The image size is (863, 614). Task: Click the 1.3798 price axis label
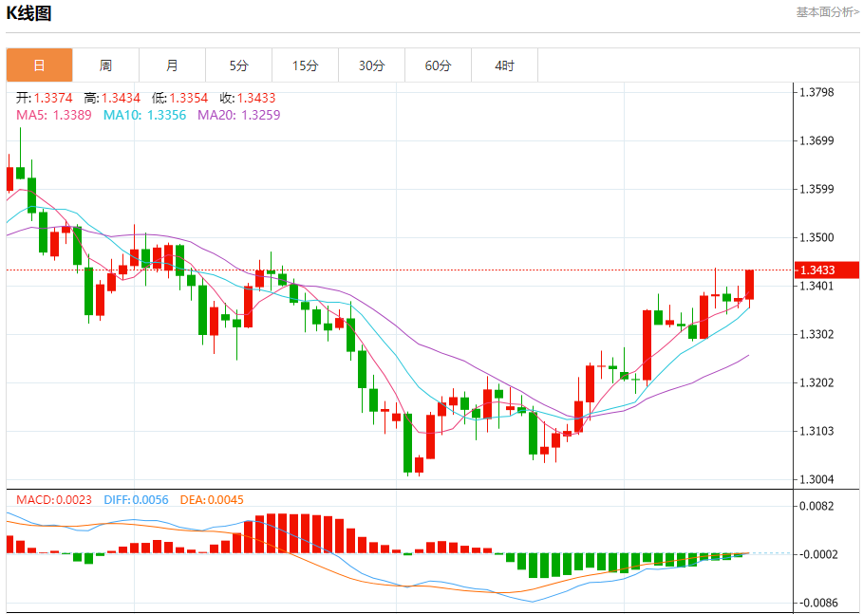(816, 92)
